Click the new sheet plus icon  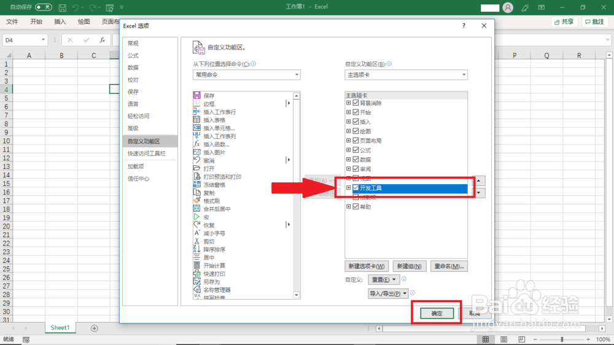[95, 328]
